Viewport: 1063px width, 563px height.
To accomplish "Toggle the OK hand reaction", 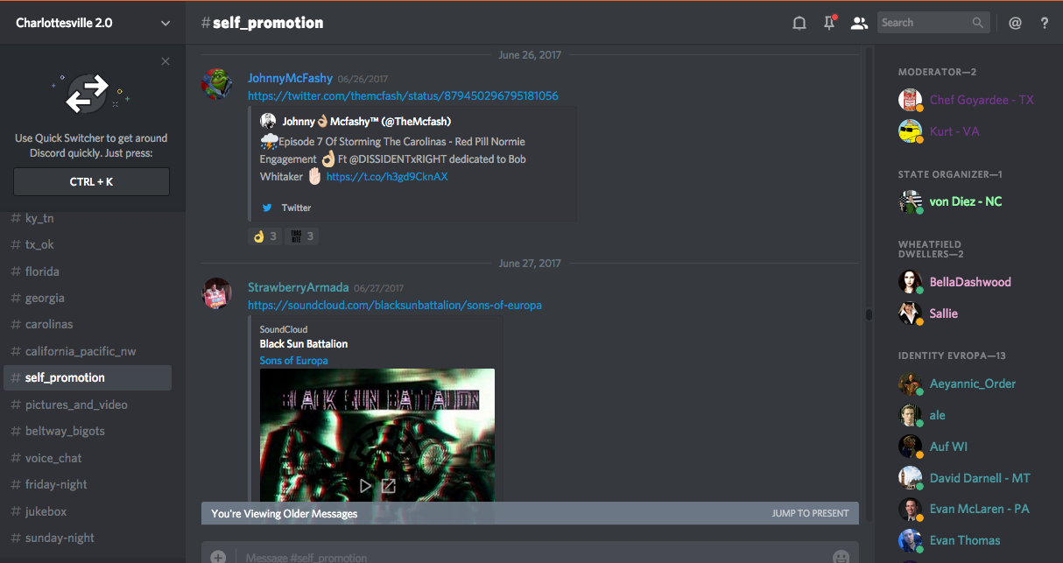I will (264, 236).
